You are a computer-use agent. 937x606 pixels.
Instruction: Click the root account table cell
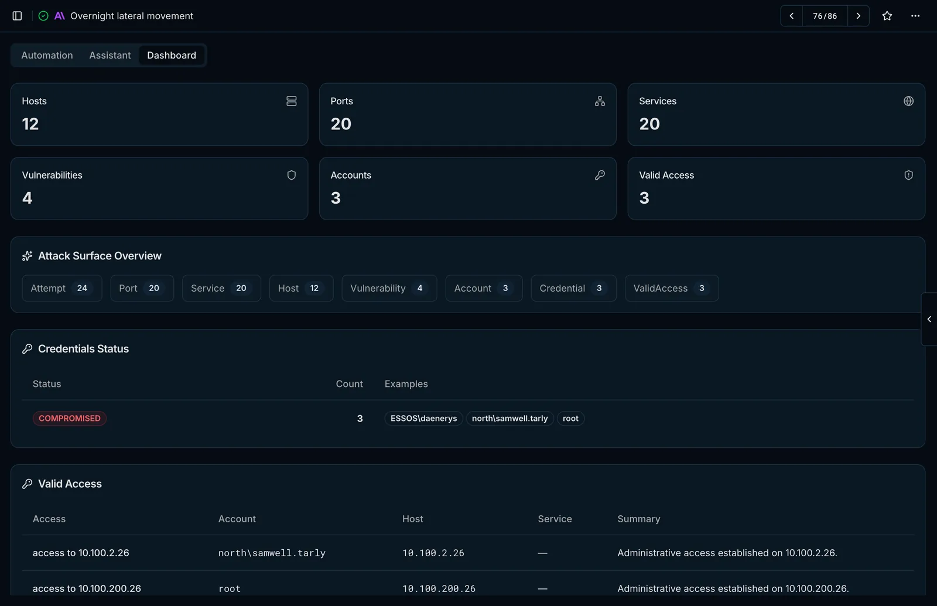click(230, 589)
